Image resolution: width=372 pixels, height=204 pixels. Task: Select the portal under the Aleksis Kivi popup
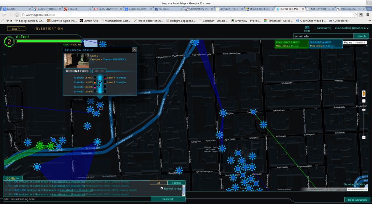[100, 104]
